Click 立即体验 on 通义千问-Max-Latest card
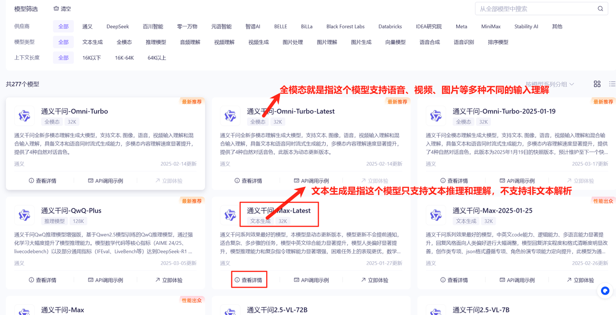 point(375,280)
